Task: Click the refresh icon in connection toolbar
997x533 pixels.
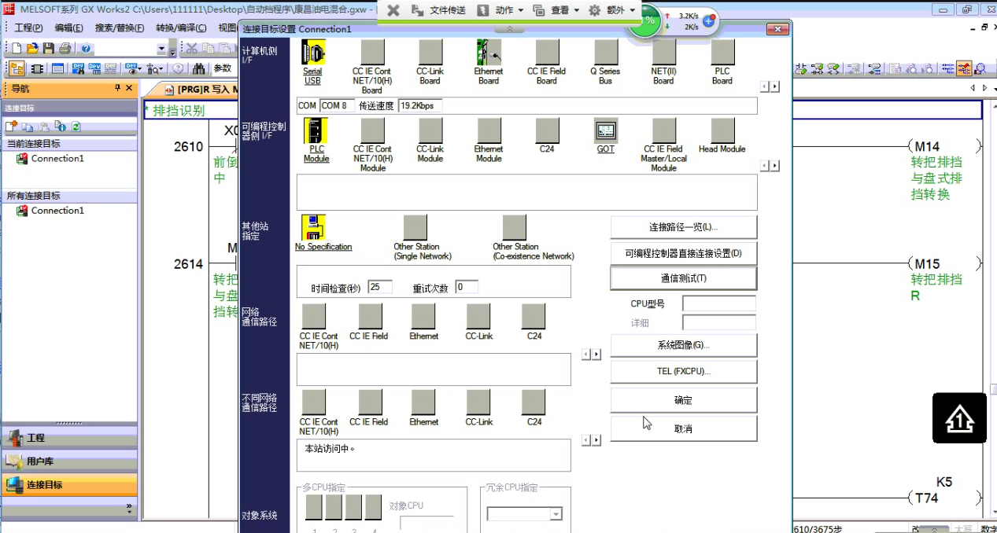Action: [x=76, y=126]
